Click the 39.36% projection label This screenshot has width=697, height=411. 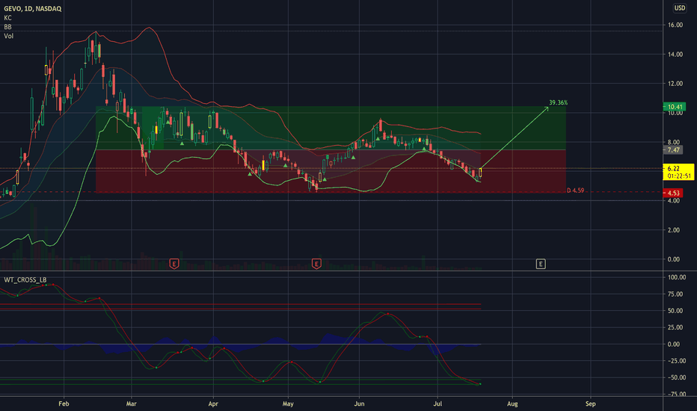click(559, 102)
